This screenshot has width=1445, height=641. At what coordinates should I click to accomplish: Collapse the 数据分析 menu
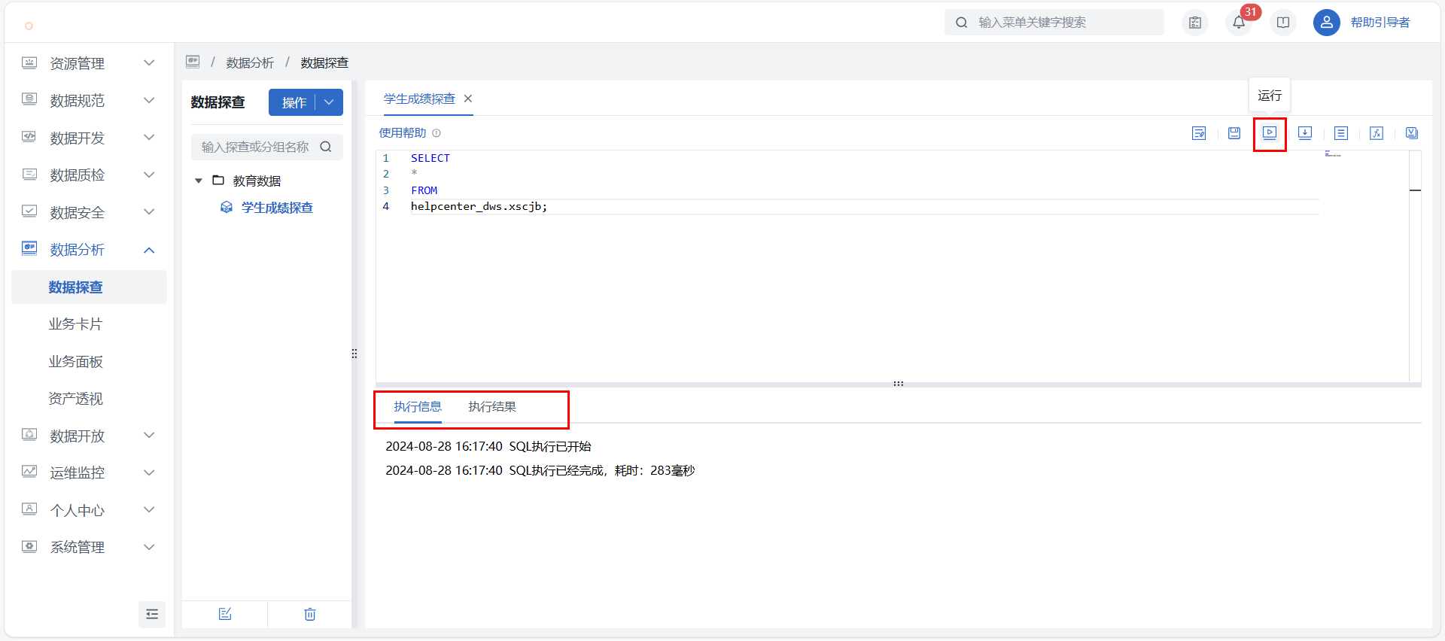[90, 249]
